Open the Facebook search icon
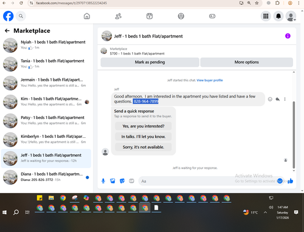 click(x=21, y=16)
